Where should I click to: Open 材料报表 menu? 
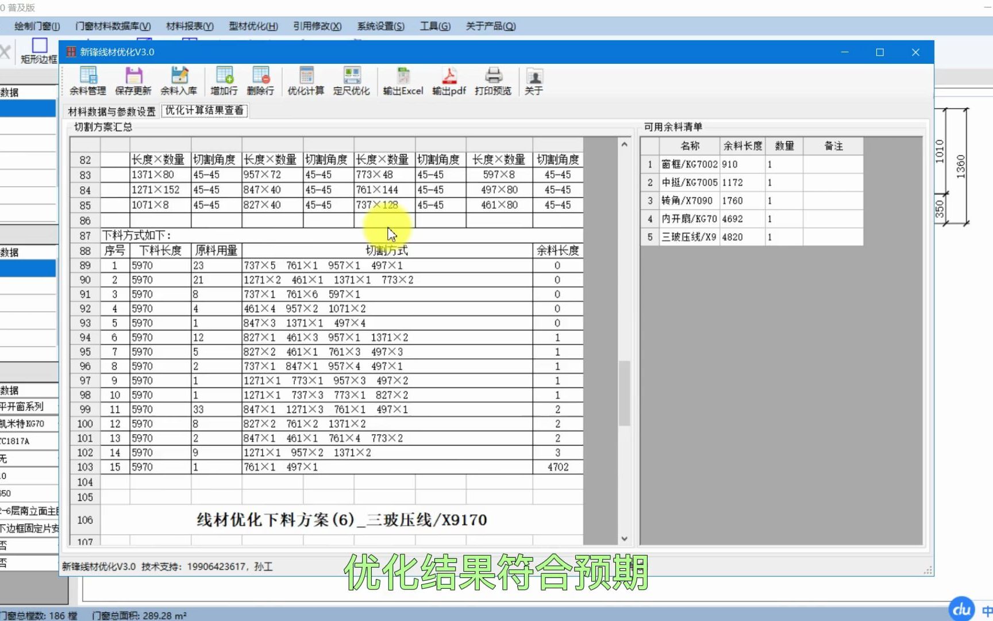coord(190,26)
